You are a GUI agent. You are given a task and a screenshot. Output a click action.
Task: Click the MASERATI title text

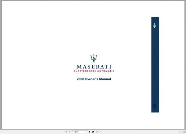pos(94,67)
